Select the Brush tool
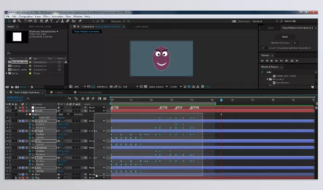The height and width of the screenshot is (190, 323). click(58, 21)
